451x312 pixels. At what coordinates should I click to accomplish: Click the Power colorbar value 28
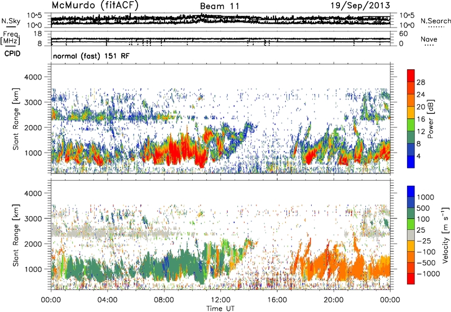(x=421, y=82)
